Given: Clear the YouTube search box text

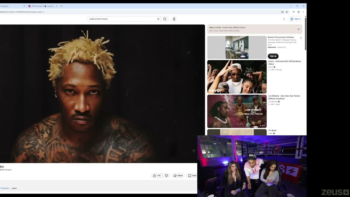Looking at the screenshot, I should pyautogui.click(x=158, y=19).
